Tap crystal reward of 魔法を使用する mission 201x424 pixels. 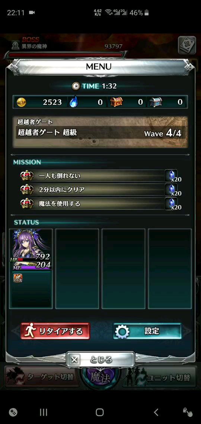(173, 203)
